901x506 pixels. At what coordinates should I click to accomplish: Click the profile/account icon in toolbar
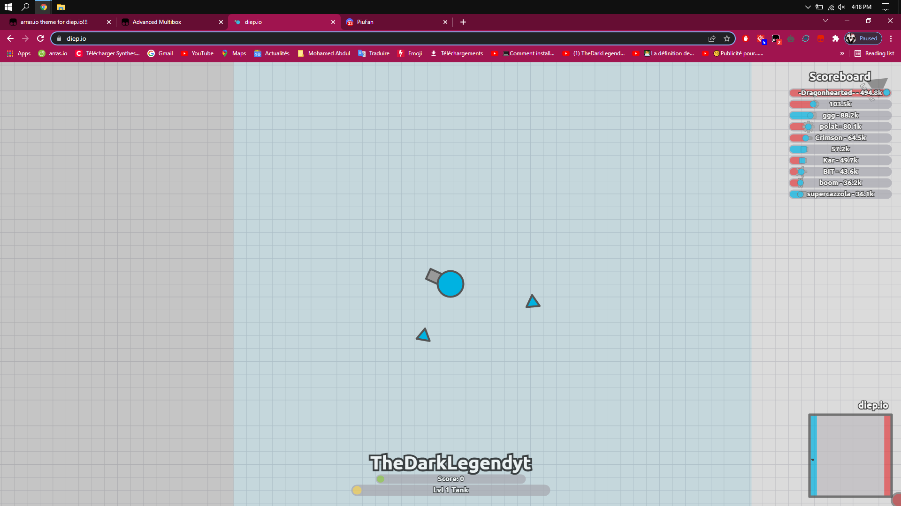[x=852, y=38]
